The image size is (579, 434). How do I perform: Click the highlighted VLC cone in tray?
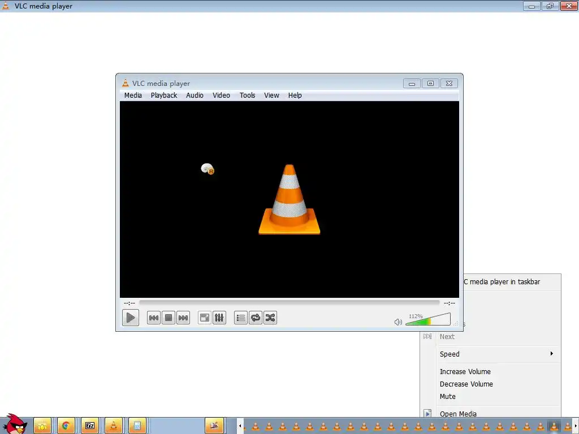pos(554,426)
